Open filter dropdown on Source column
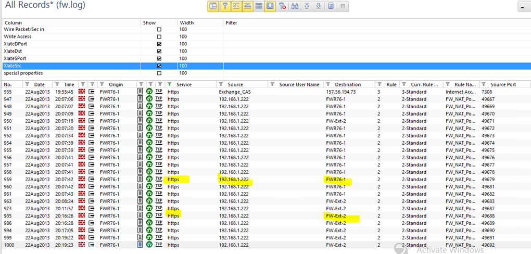531x254 pixels. pos(221,84)
